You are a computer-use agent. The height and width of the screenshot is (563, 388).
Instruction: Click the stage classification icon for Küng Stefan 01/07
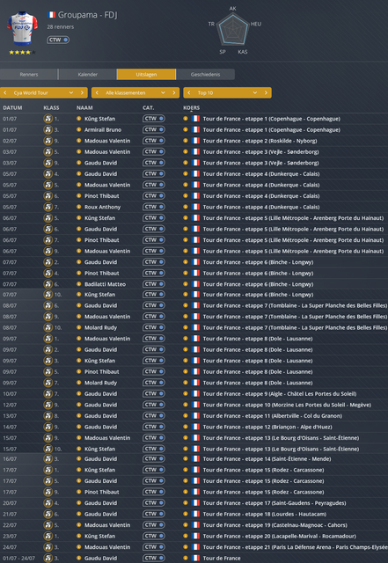click(x=48, y=119)
